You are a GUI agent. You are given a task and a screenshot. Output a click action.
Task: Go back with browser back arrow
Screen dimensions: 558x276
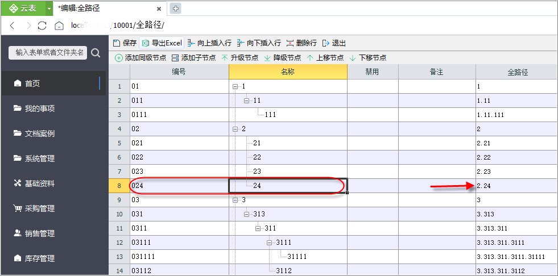tap(12, 26)
